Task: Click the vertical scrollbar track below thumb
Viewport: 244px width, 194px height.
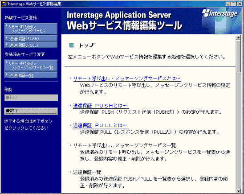Action: pyautogui.click(x=238, y=130)
